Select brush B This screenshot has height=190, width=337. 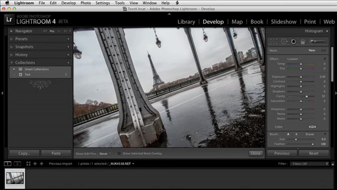click(296, 134)
